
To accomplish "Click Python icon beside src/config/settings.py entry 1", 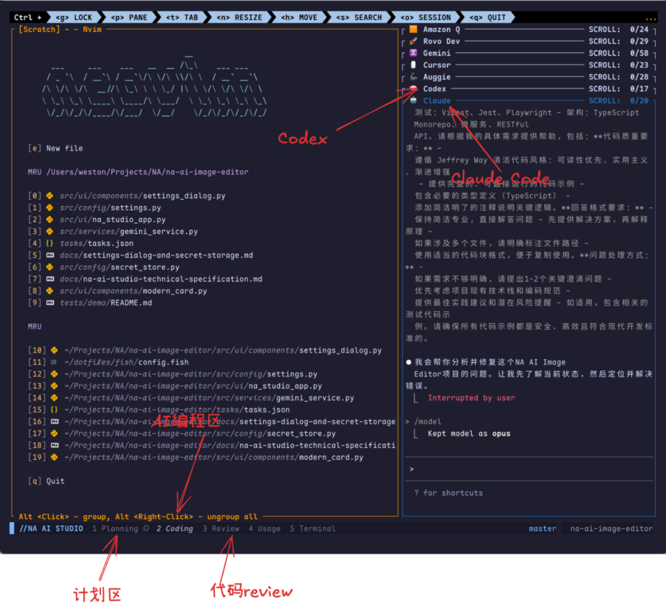I will point(50,208).
